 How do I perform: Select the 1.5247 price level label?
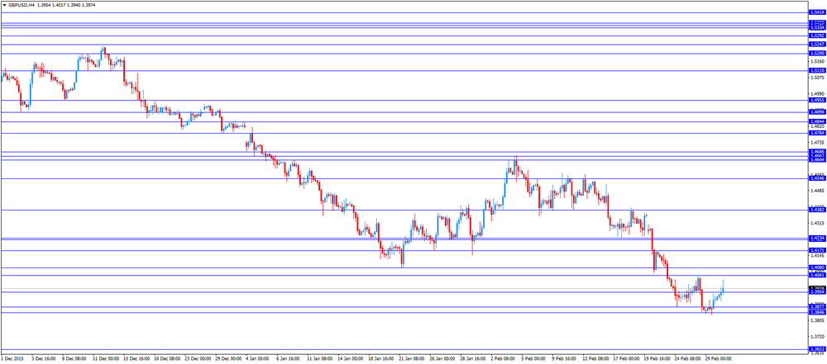[816, 45]
